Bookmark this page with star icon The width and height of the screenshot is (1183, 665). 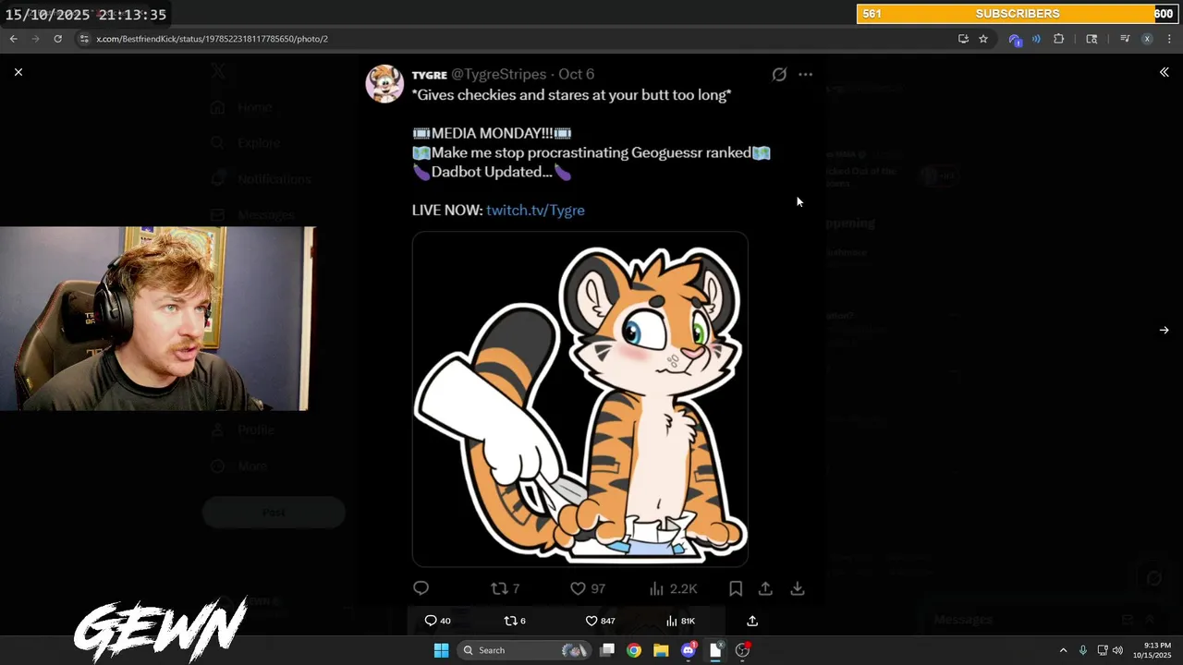(983, 39)
